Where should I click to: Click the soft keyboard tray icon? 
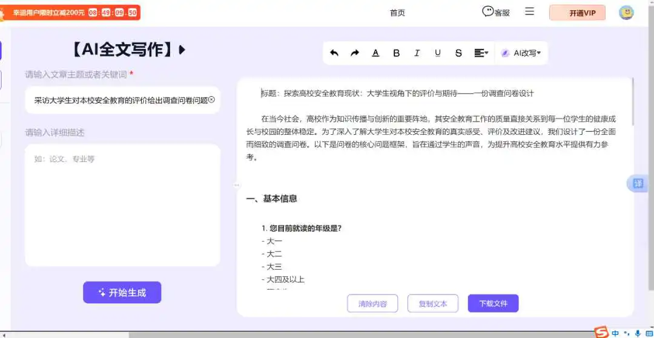pos(649,333)
